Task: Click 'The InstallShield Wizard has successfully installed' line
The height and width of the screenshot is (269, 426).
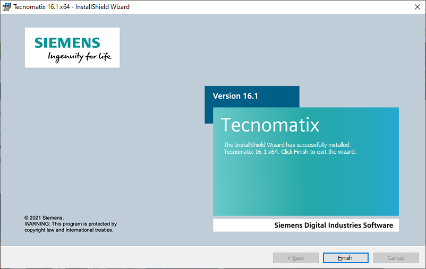Action: pos(286,145)
